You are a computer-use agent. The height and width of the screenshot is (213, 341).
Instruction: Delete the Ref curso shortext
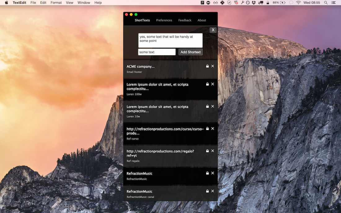pyautogui.click(x=213, y=128)
